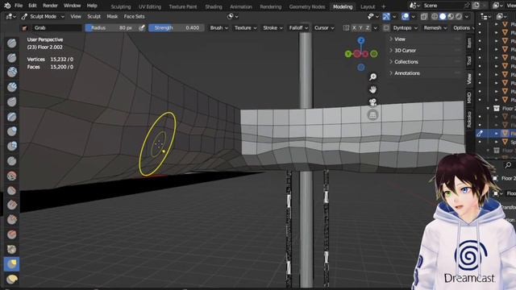Select the Smooth sculpt brush
Viewport: 516px width, 290px height.
click(11, 176)
